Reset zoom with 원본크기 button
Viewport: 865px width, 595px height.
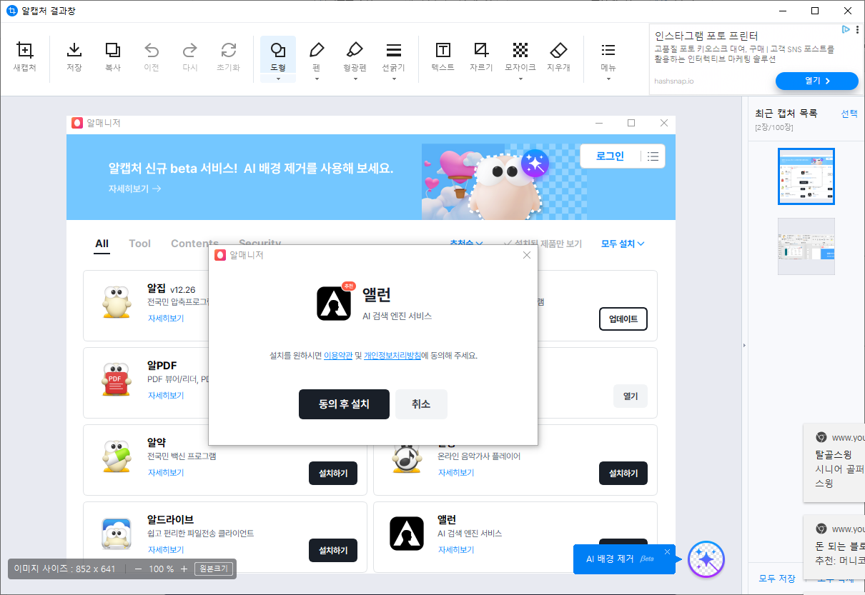214,569
